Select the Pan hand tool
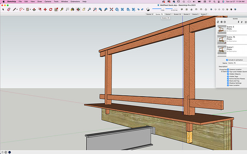Viewport: 247px width, 154px height. click(x=84, y=10)
